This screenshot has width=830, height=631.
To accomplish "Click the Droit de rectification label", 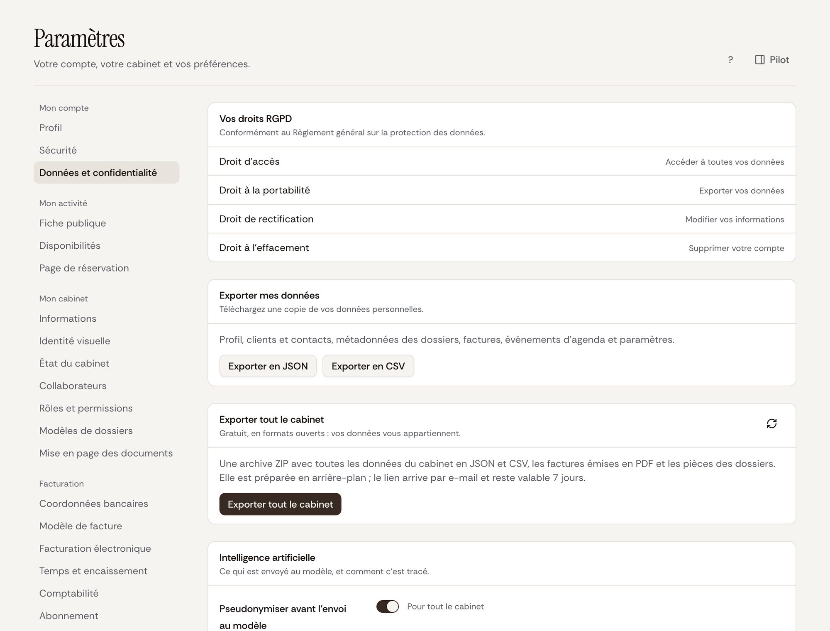I will (266, 219).
